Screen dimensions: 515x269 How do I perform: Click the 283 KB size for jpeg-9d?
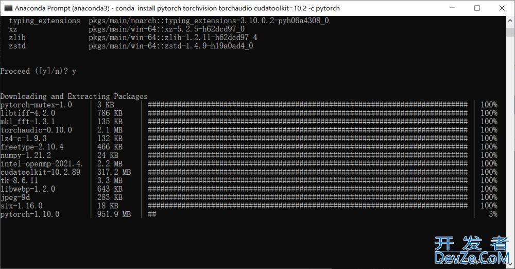[x=110, y=197]
